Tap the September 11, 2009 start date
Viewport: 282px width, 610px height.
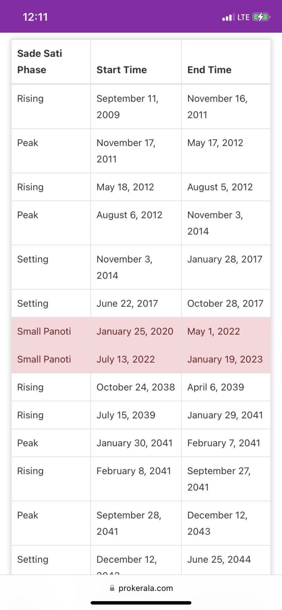click(127, 106)
